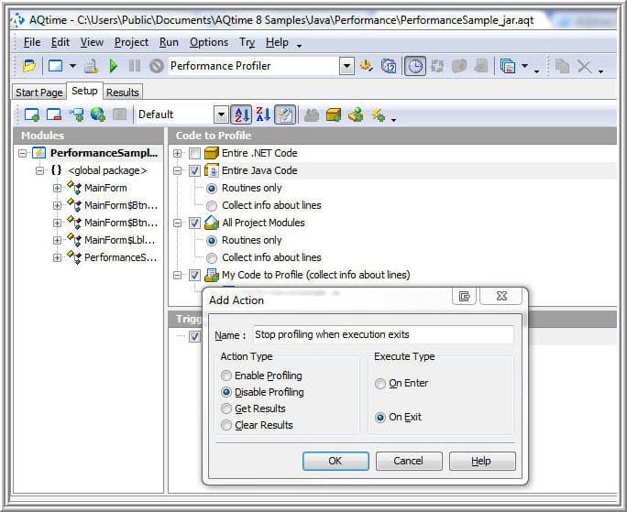The width and height of the screenshot is (627, 512).
Task: Open the Help menu
Action: (277, 42)
